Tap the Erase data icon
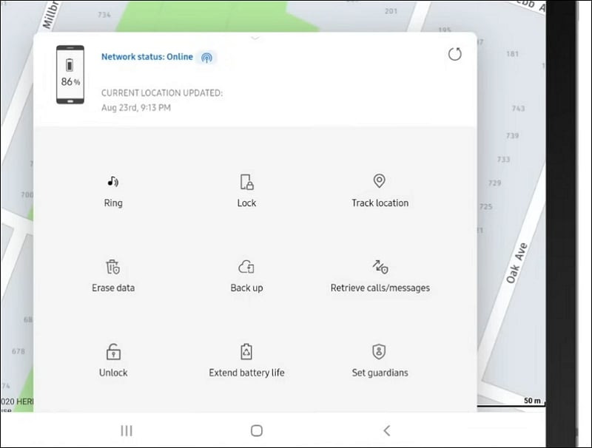This screenshot has height=448, width=592. 113,266
